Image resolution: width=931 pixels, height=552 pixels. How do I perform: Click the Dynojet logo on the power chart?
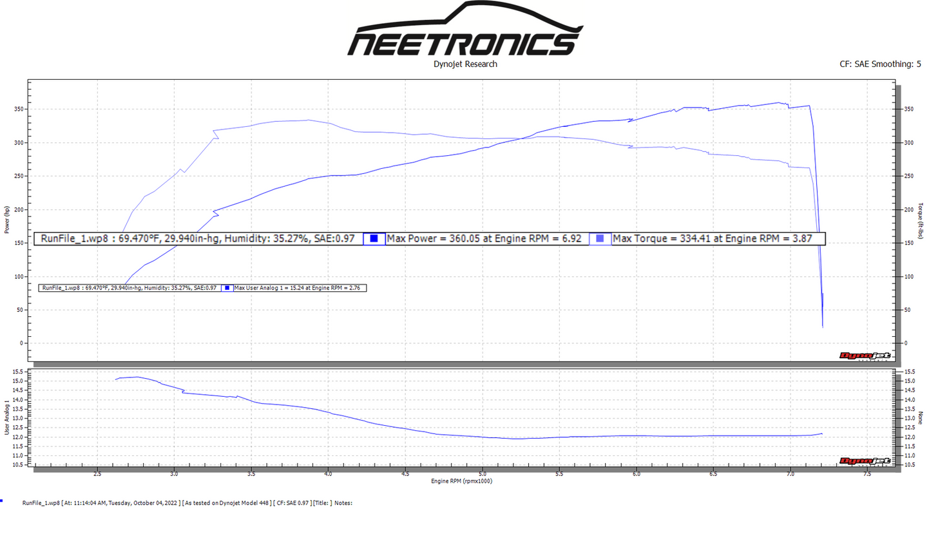865,356
